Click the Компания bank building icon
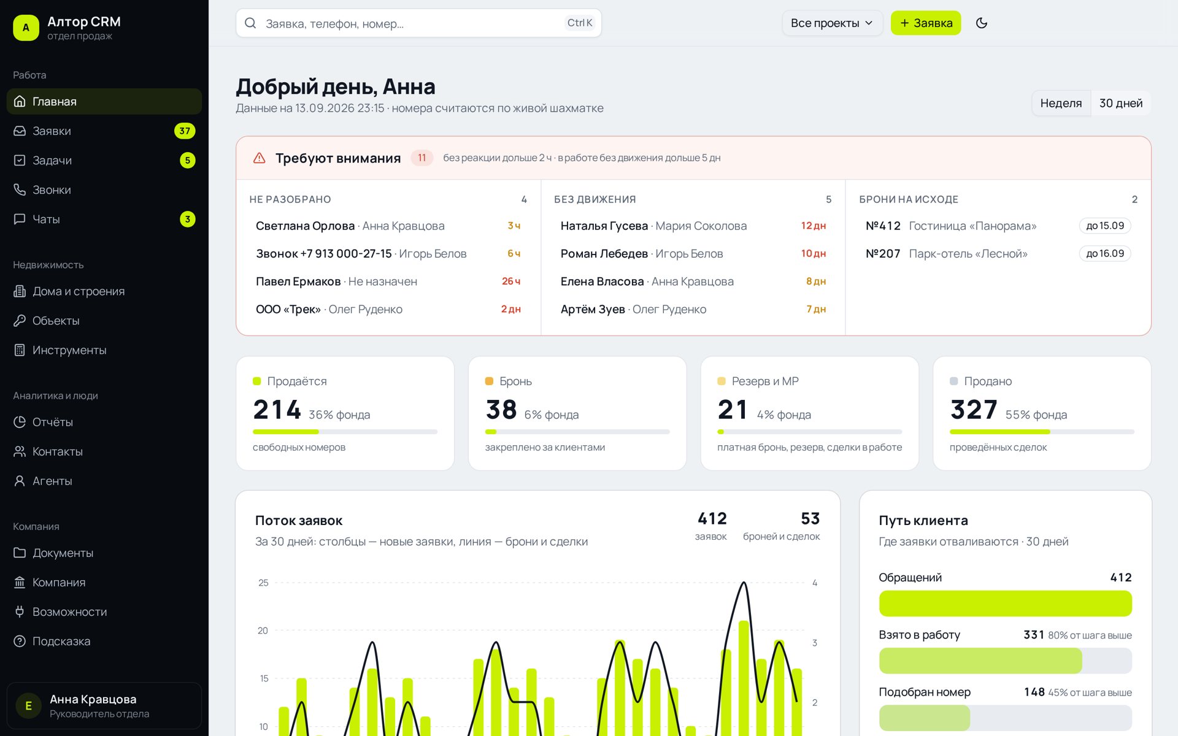This screenshot has height=736, width=1178. click(x=20, y=582)
